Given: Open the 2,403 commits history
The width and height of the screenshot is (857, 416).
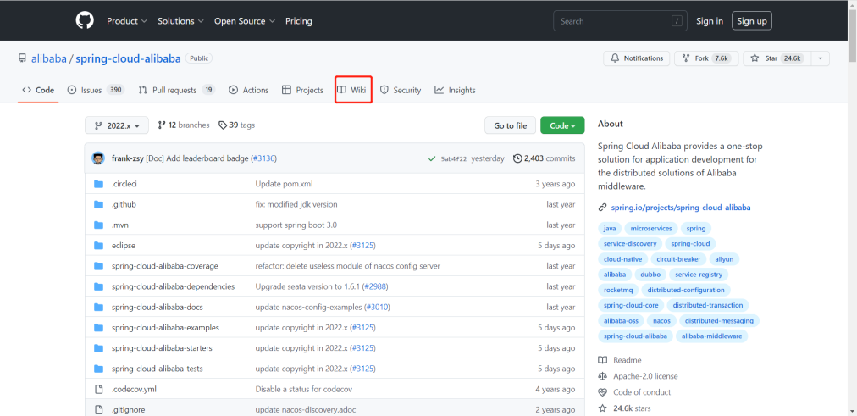Looking at the screenshot, I should pos(545,158).
